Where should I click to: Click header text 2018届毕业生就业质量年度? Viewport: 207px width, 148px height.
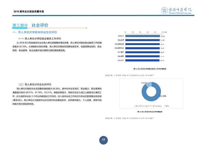point(29,12)
